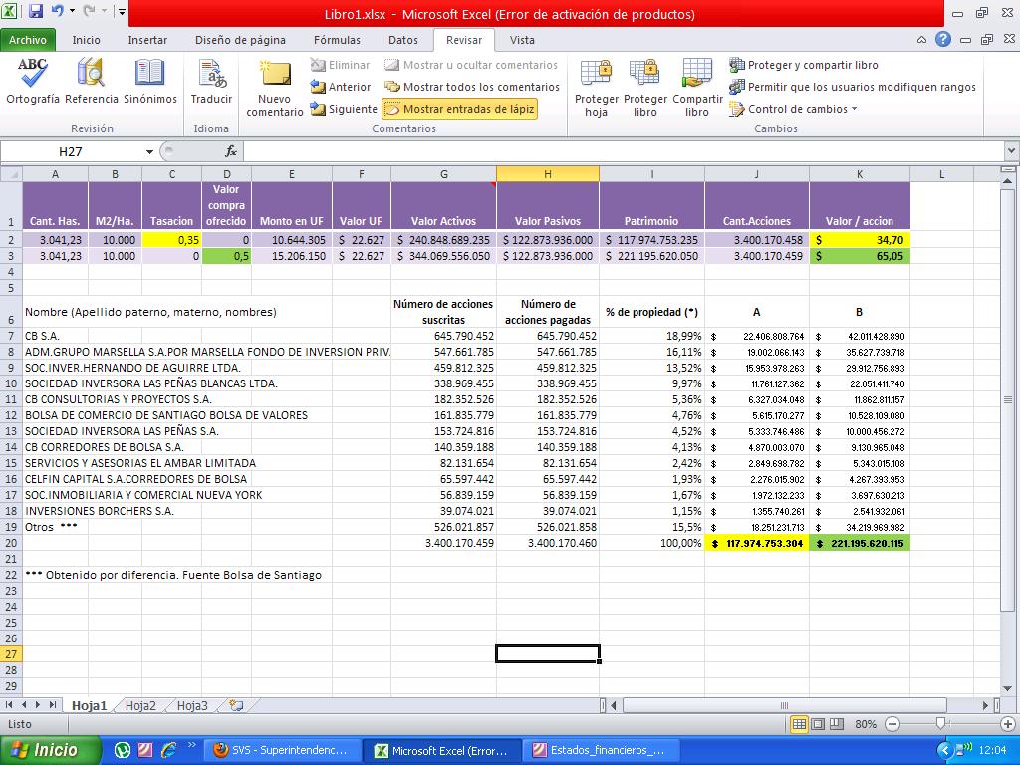Add a Nuevo comentario
The height and width of the screenshot is (765, 1020).
(x=275, y=88)
